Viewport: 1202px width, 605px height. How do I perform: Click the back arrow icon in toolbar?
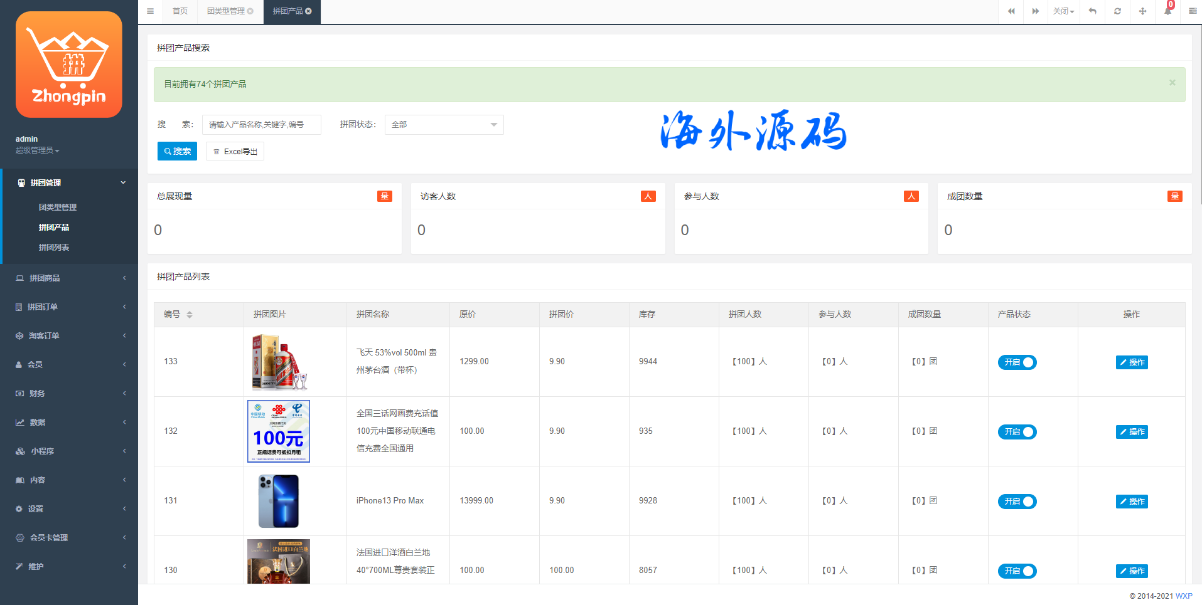click(1092, 11)
